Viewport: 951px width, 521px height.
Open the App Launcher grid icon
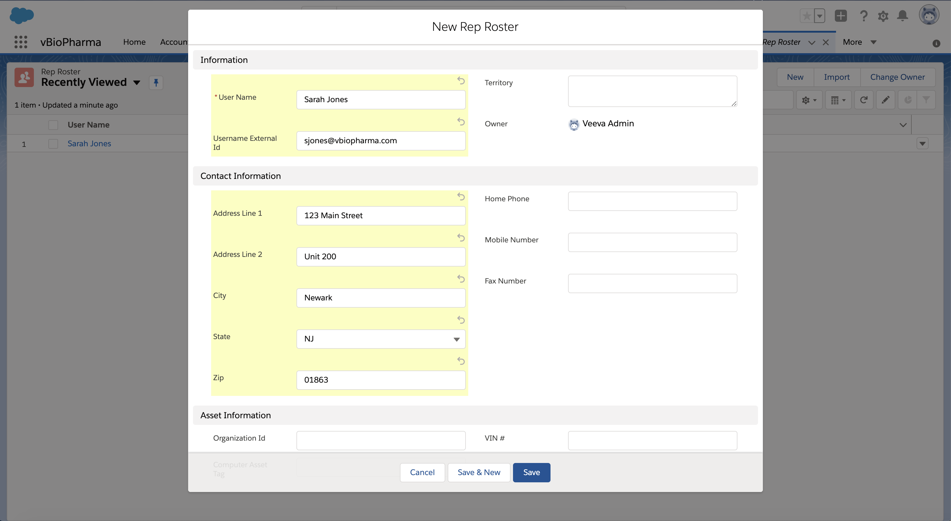point(21,42)
